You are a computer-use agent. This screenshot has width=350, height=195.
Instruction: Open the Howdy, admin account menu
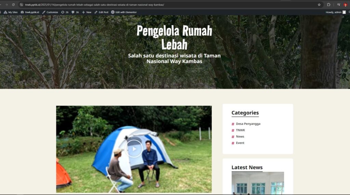coord(336,12)
